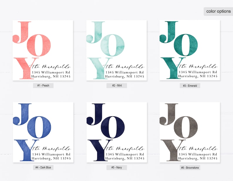Select the Mint JOY label thumbnail

(x=116, y=50)
